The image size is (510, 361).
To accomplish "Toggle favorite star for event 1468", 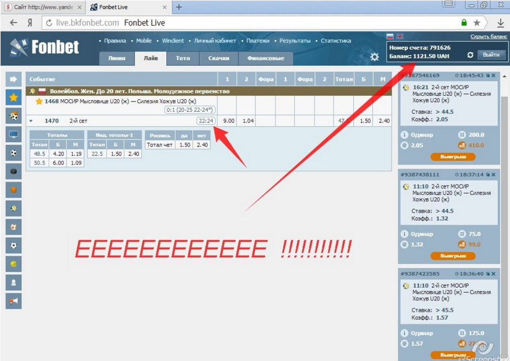I will (39, 101).
